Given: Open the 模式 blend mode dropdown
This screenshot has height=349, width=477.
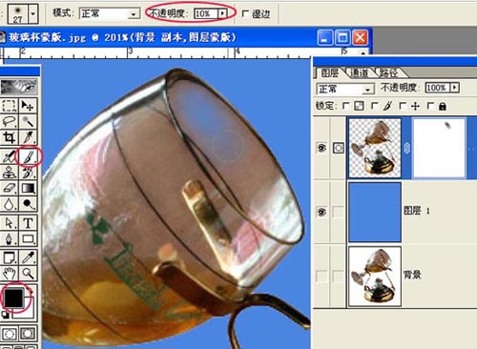Looking at the screenshot, I should click(110, 13).
